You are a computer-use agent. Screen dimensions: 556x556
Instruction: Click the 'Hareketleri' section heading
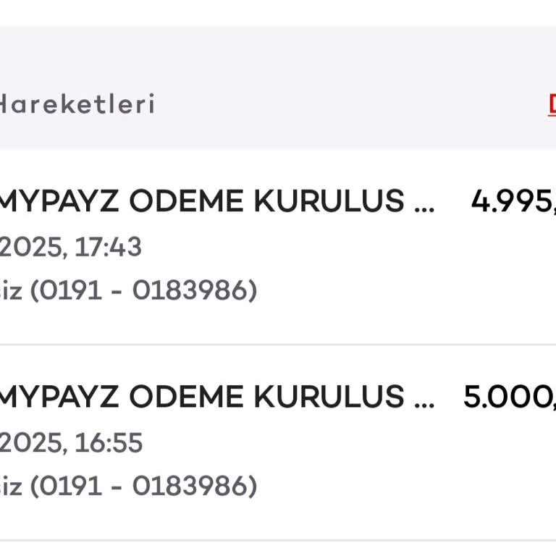coord(77,104)
